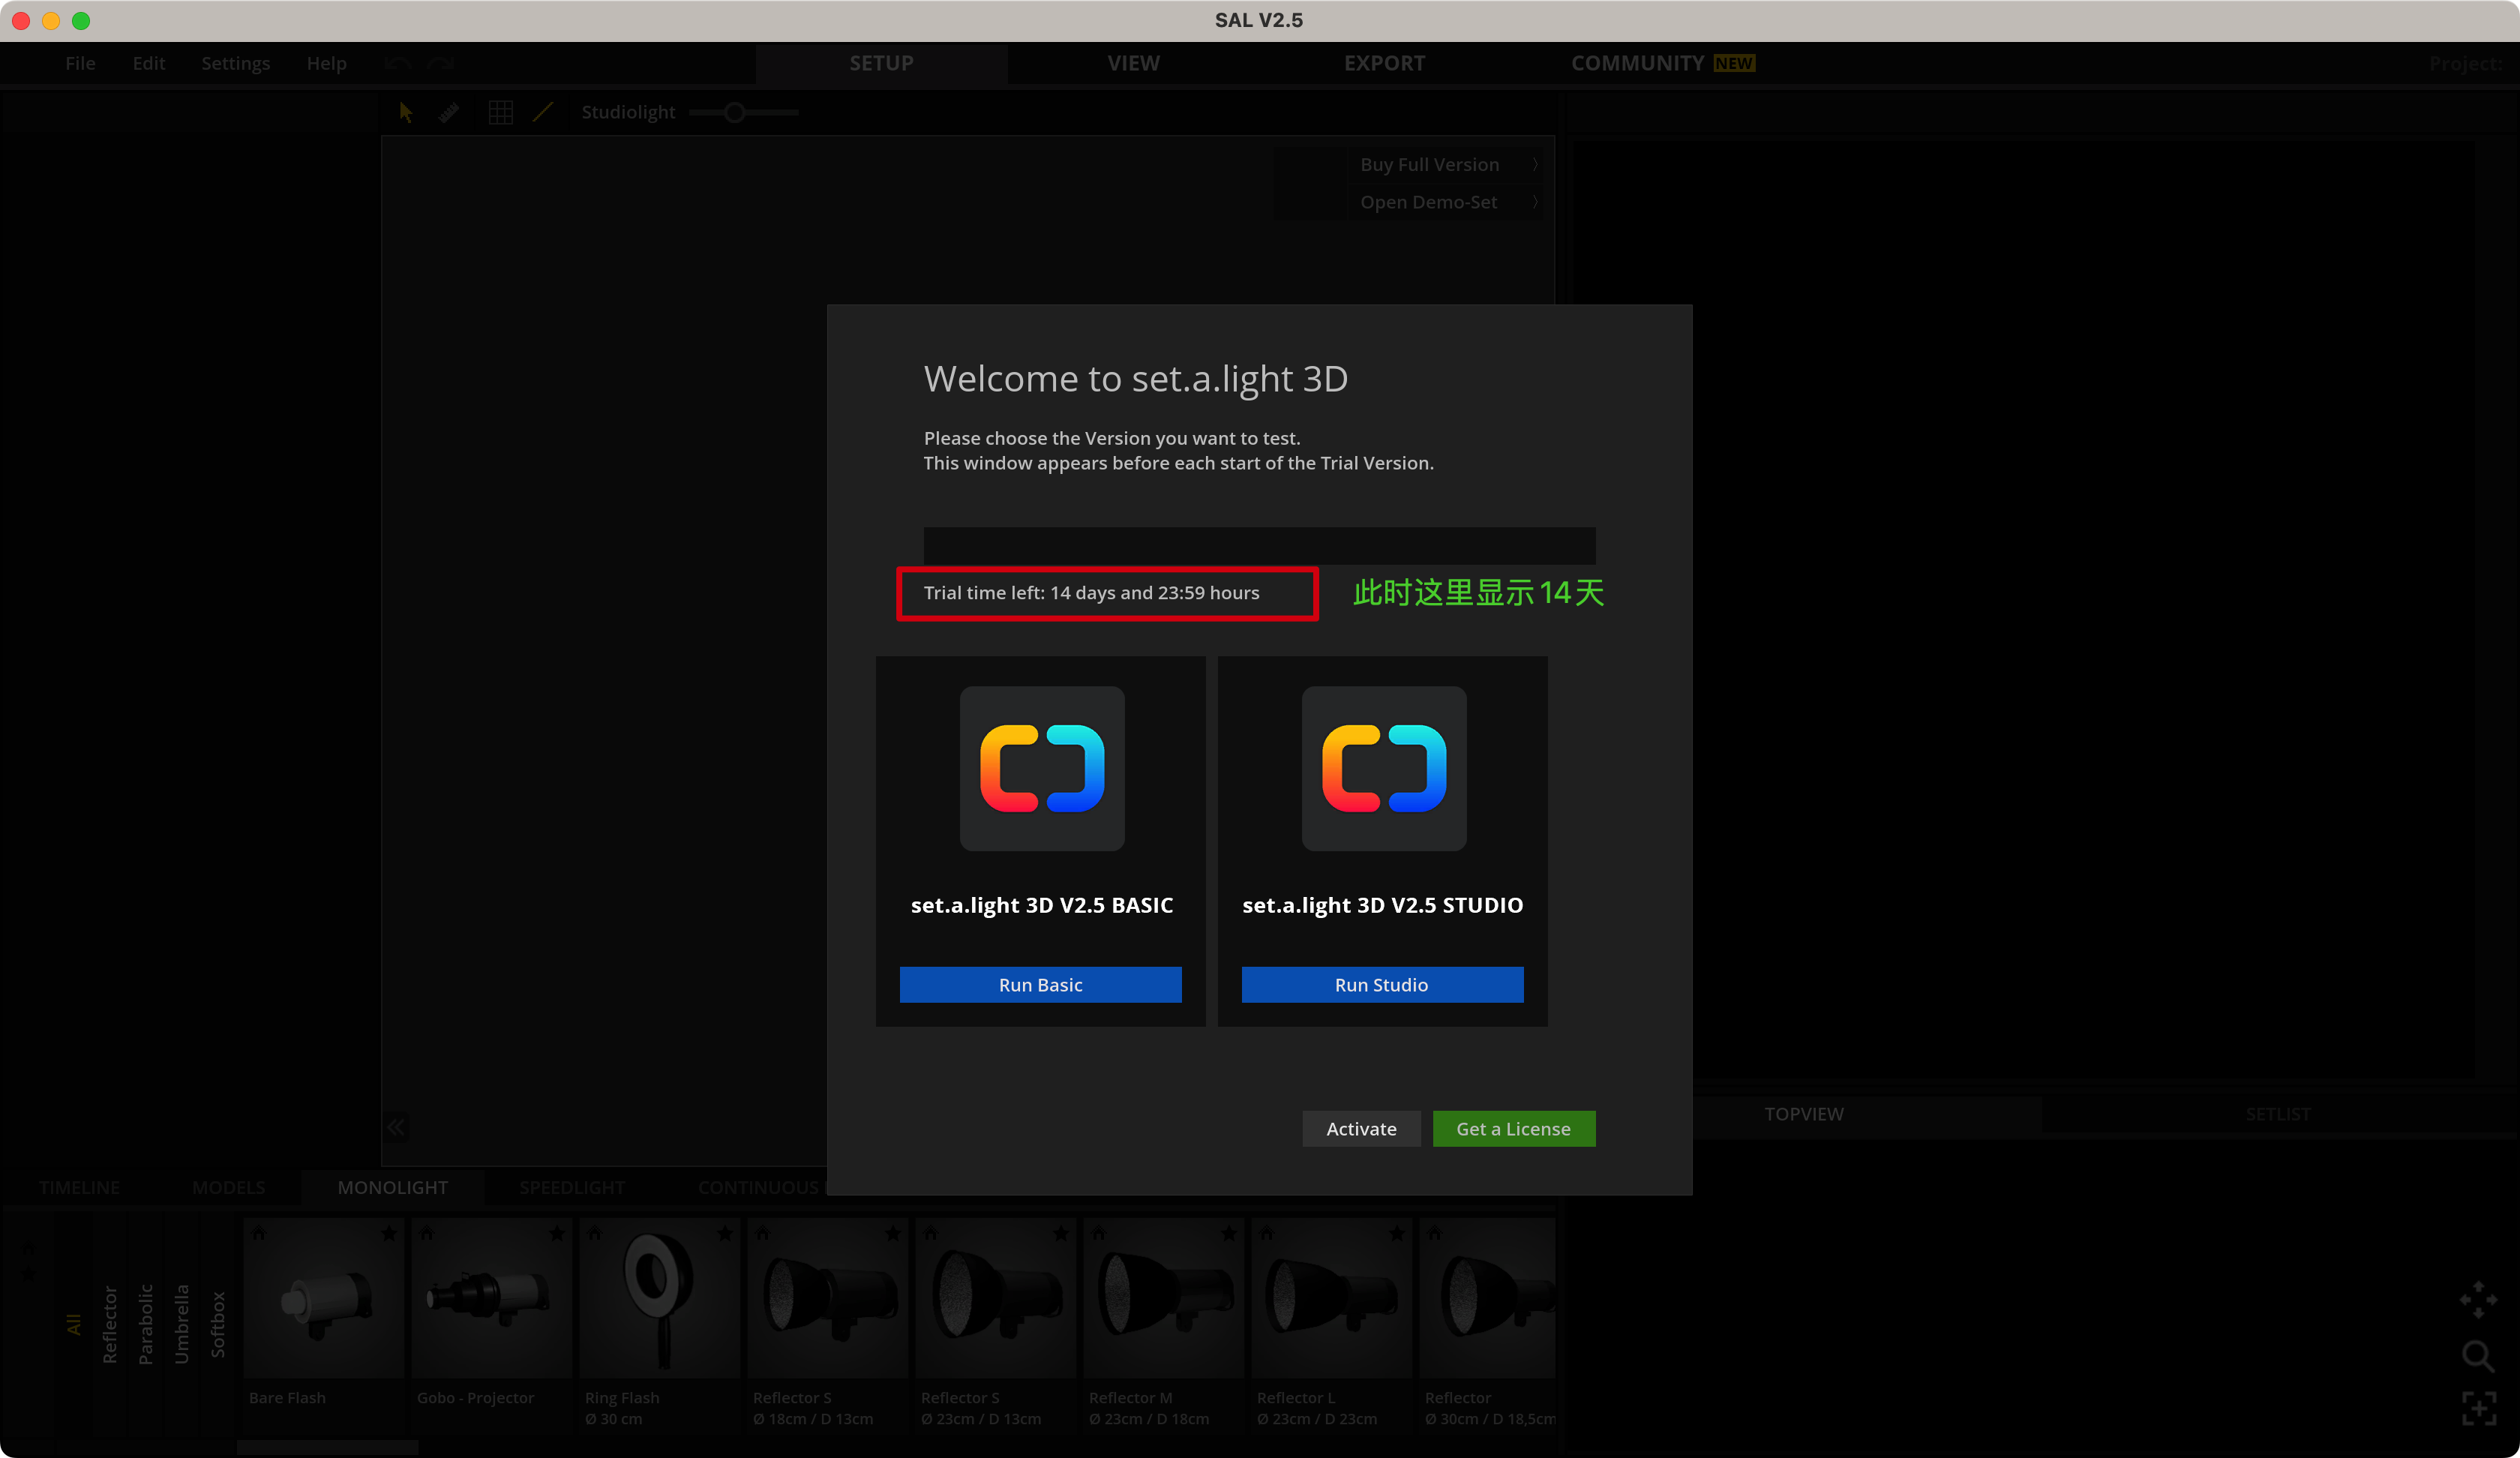Image resolution: width=2520 pixels, height=1458 pixels.
Task: Favorite Ring Flash with its star
Action: 725,1234
